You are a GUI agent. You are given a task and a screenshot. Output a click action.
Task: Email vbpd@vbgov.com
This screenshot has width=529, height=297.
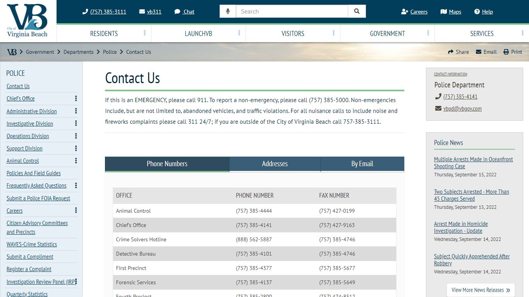tap(462, 109)
